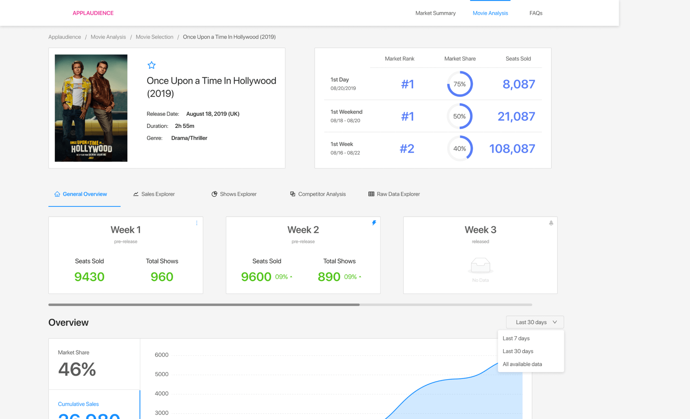
Task: Switch to the General Overview tab via its home icon
Action: point(57,194)
